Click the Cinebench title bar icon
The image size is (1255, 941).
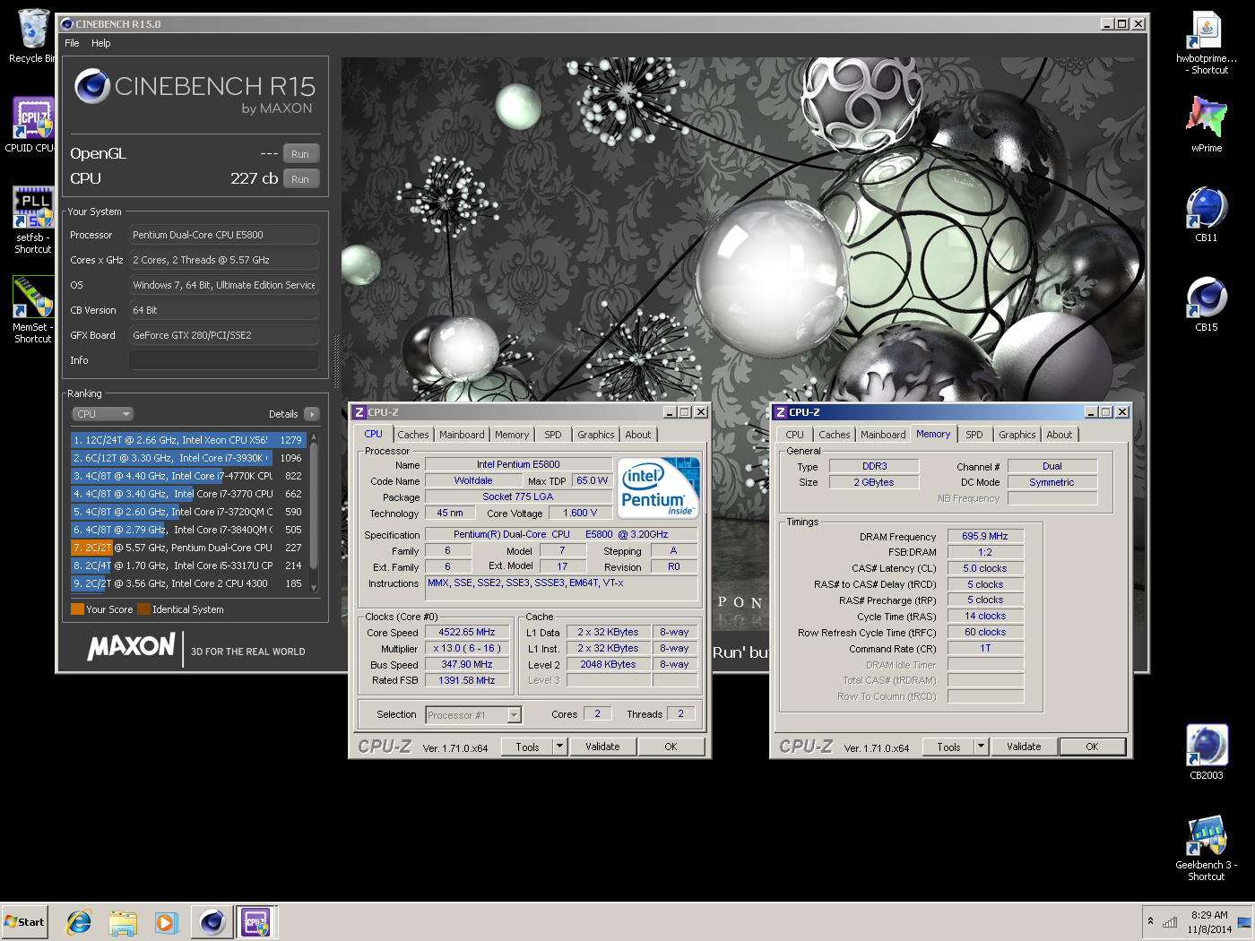click(66, 24)
